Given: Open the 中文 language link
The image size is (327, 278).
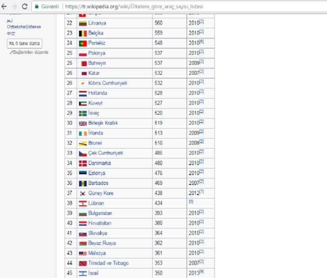Looking at the screenshot, I should 11,34.
